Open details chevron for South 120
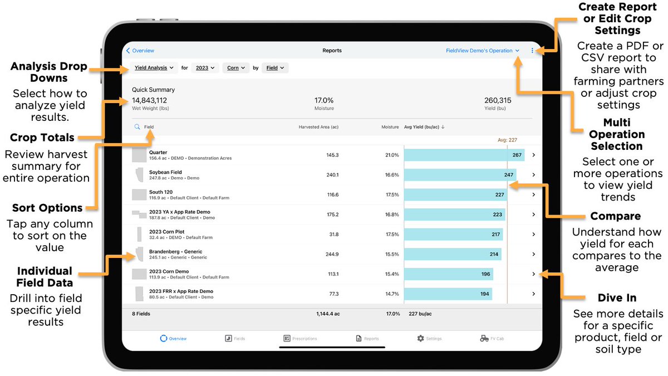The height and width of the screenshot is (376, 668). pos(533,195)
